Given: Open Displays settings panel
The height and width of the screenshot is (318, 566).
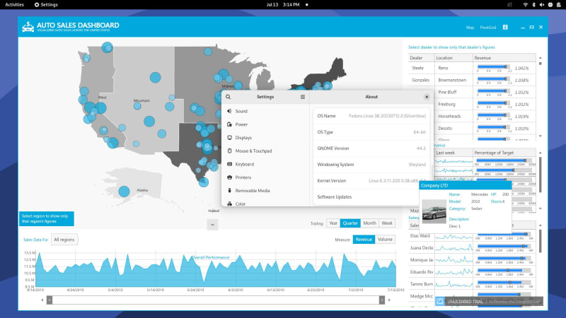Looking at the screenshot, I should pos(265,138).
